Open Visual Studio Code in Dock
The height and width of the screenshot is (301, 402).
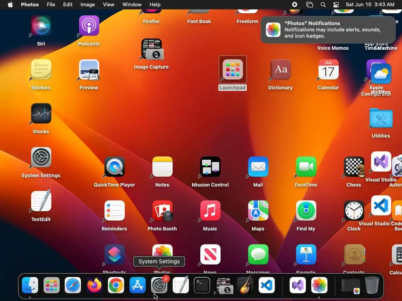tap(267, 285)
